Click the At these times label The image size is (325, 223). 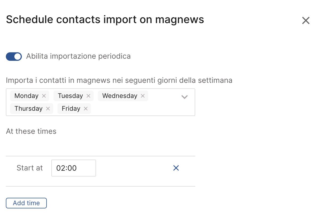point(31,131)
